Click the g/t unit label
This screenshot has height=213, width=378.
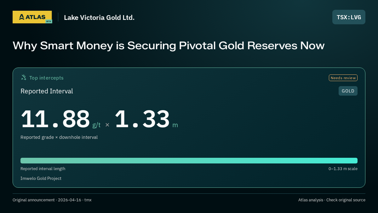96,125
